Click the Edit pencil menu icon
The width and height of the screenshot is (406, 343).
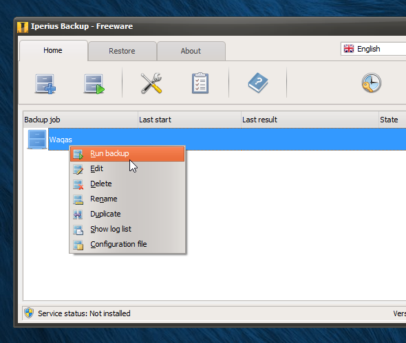coord(78,169)
